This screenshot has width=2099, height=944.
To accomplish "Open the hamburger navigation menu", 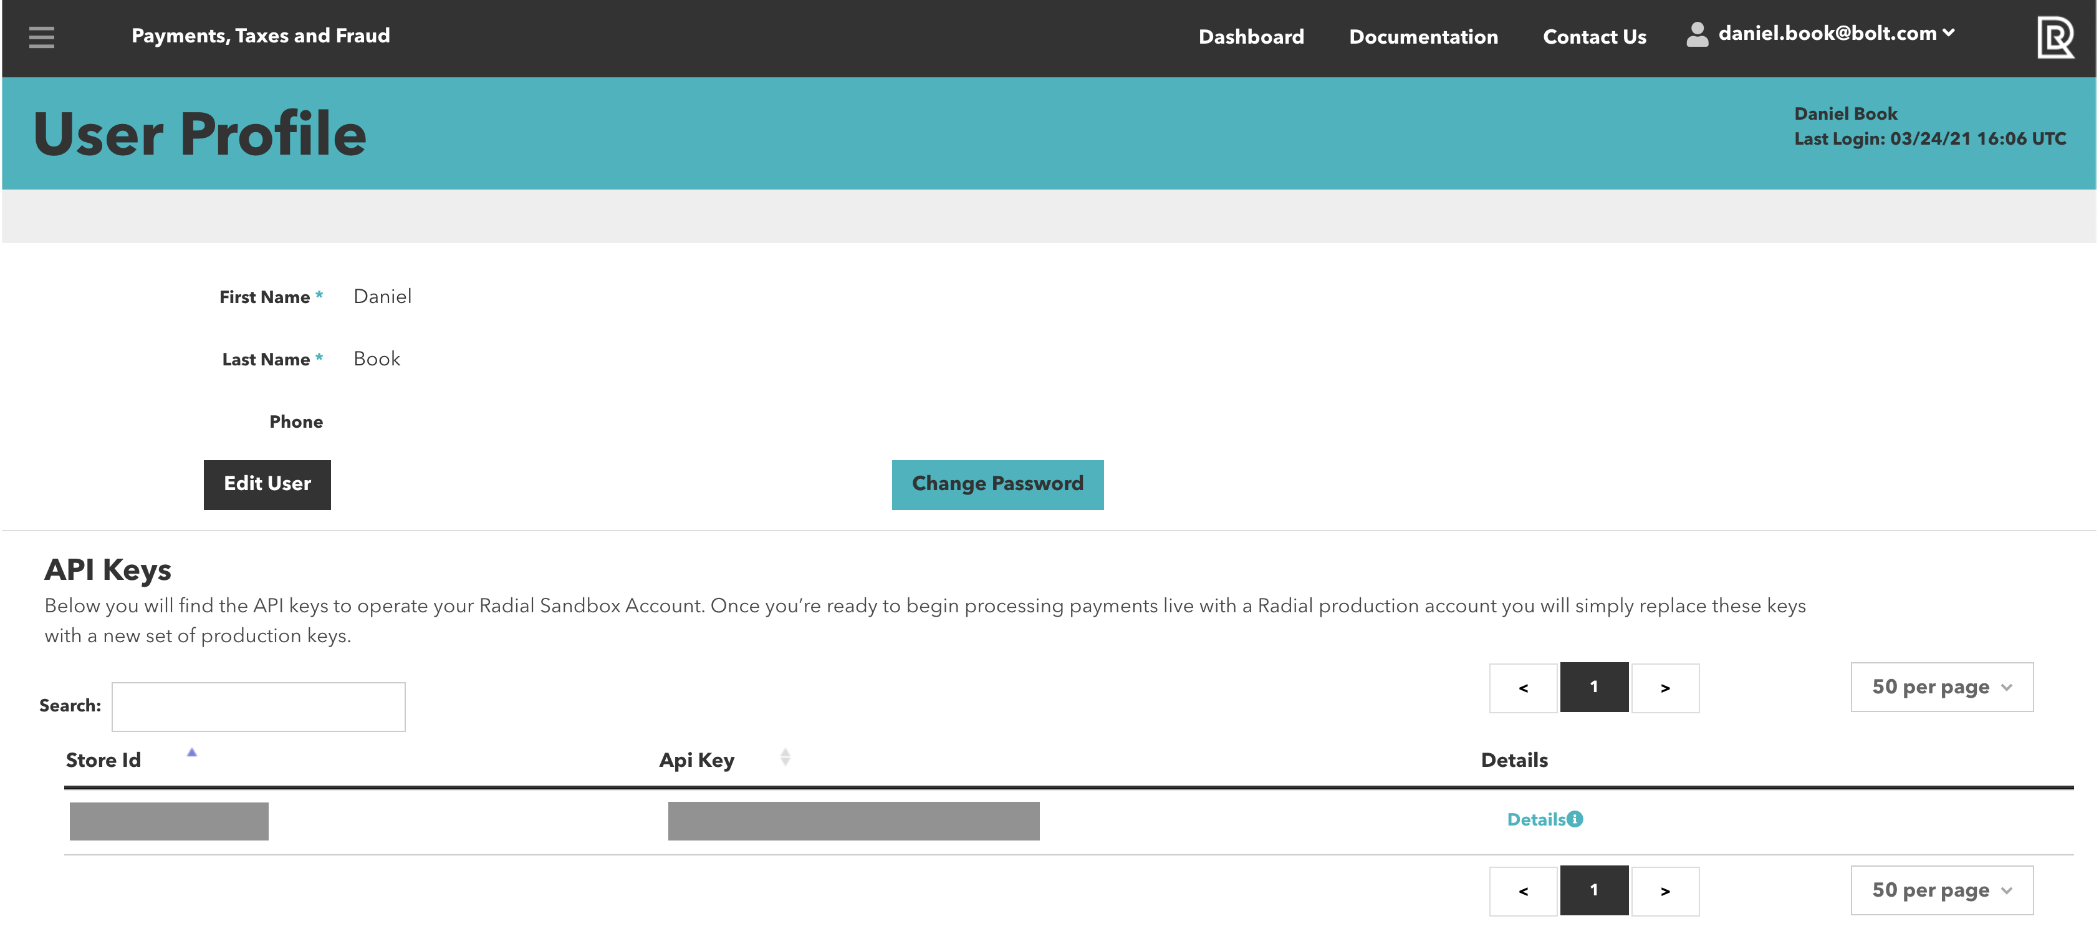I will [42, 37].
